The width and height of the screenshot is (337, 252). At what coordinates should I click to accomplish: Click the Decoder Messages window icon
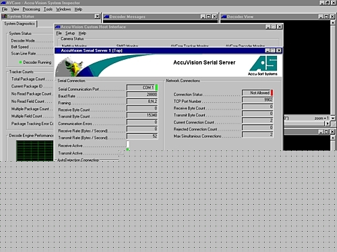click(106, 17)
